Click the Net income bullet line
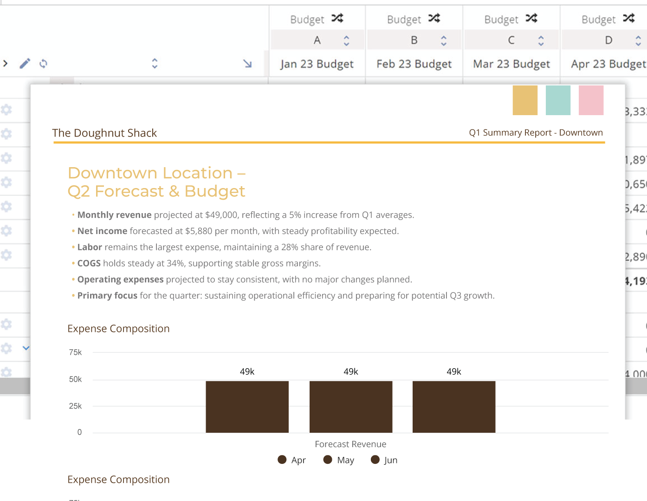This screenshot has height=501, width=647. click(235, 231)
